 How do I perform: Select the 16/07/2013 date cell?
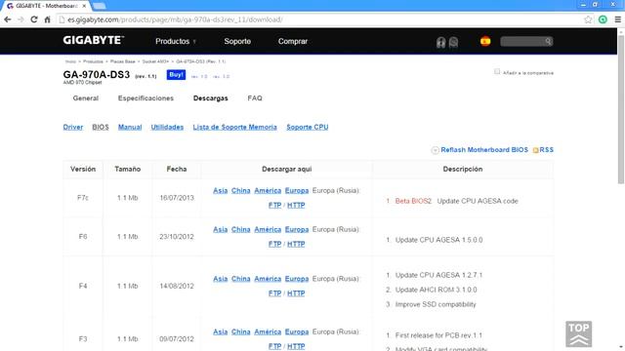point(177,198)
